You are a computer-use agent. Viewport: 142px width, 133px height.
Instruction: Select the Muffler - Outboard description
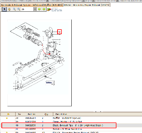67,118
